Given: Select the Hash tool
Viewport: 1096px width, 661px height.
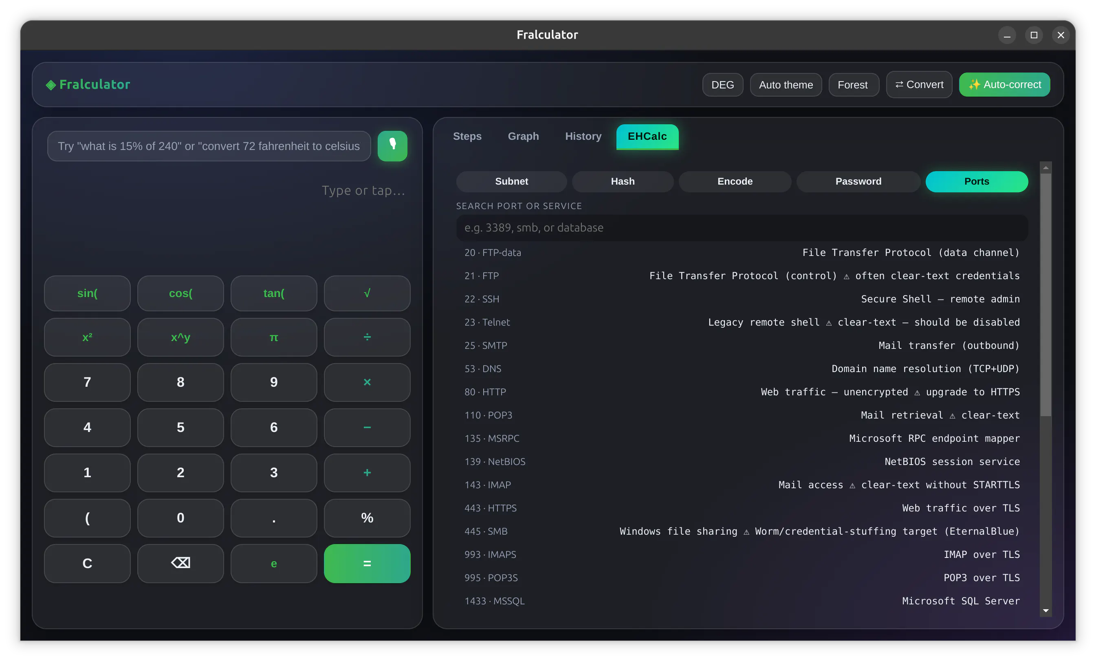Looking at the screenshot, I should click(x=623, y=181).
